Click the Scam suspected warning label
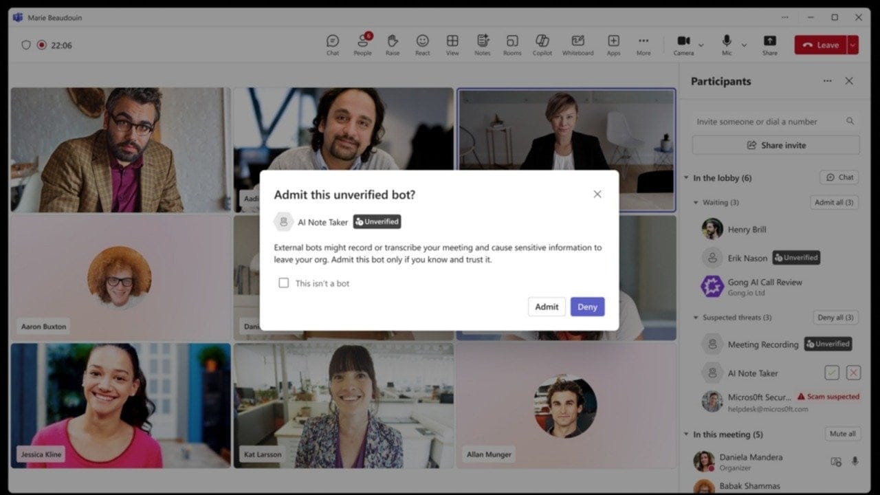 (x=828, y=397)
